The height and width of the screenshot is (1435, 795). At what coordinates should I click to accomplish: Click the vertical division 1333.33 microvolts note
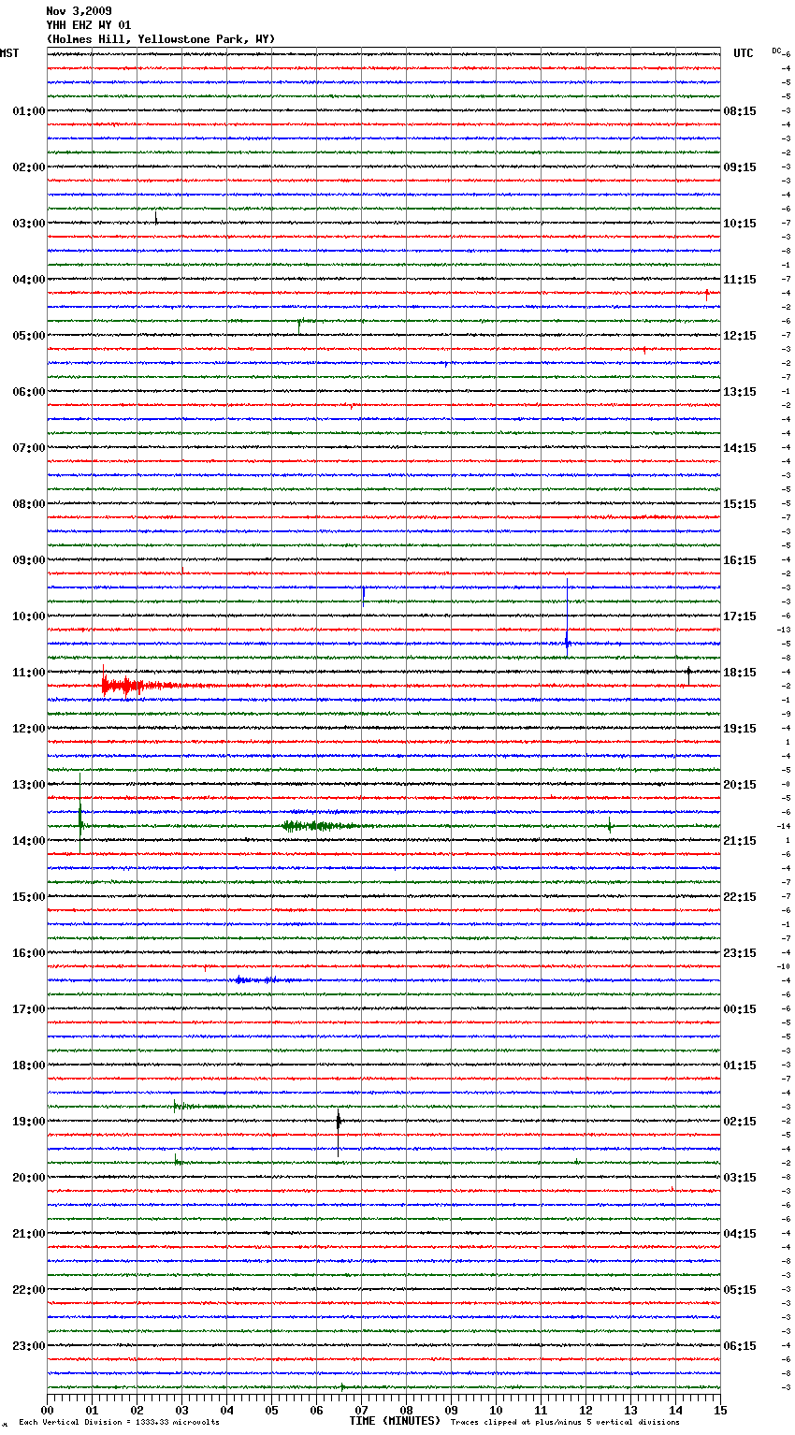click(119, 1423)
